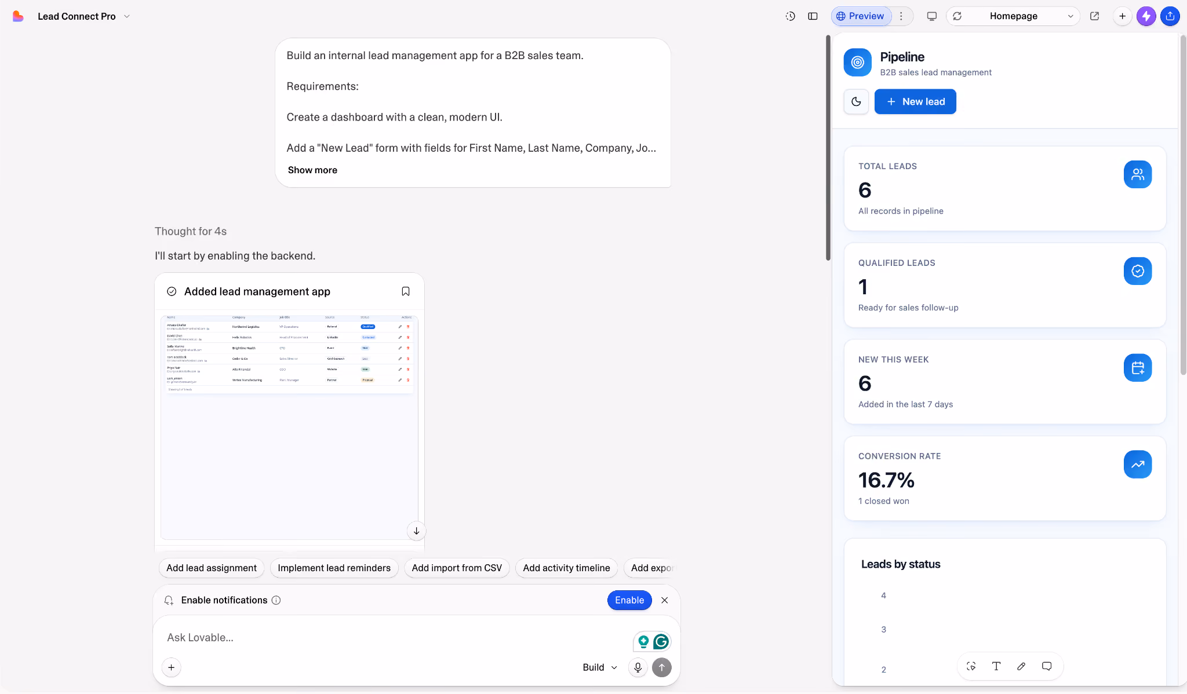The width and height of the screenshot is (1187, 694).
Task: Click the notifications info icon
Action: click(276, 600)
